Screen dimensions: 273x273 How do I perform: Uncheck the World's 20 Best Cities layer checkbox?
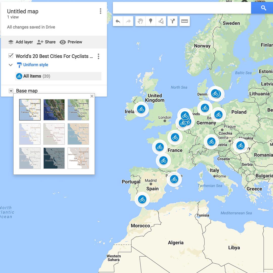[x=11, y=56]
